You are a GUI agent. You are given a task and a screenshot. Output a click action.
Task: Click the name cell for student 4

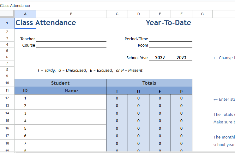tap(71, 121)
